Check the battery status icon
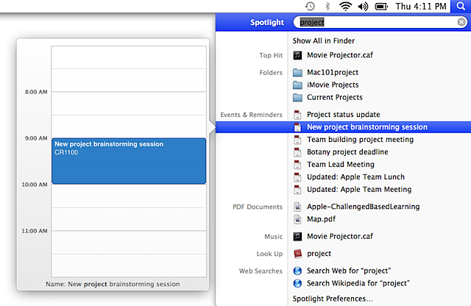471x306 pixels. tap(383, 7)
